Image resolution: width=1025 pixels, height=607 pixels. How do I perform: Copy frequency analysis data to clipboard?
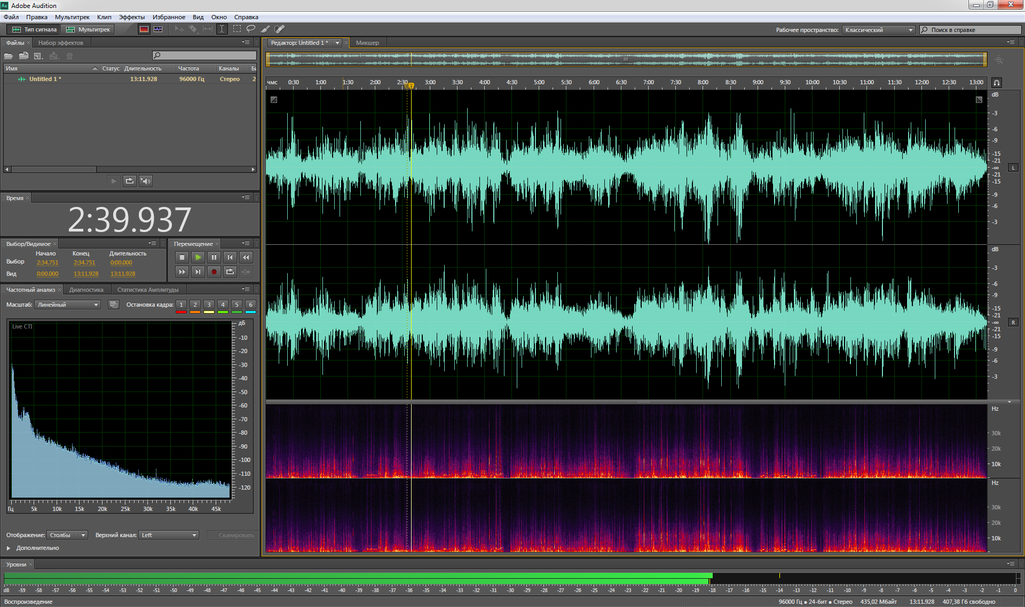[113, 305]
